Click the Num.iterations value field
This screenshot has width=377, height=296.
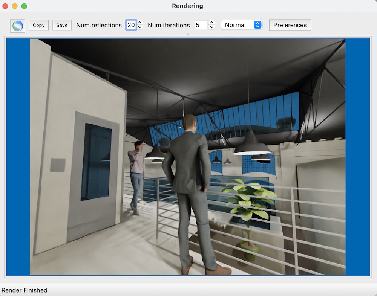tap(201, 25)
